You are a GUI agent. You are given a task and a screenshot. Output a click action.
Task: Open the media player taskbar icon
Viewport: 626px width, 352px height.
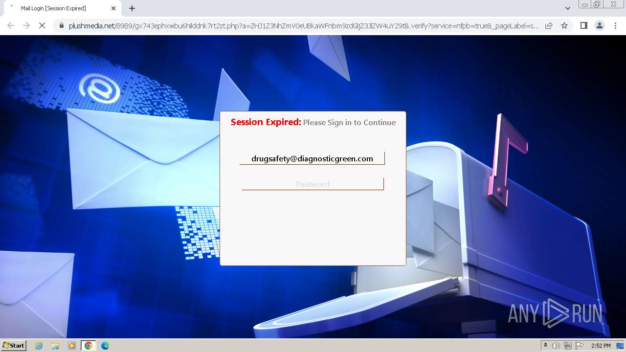72,346
